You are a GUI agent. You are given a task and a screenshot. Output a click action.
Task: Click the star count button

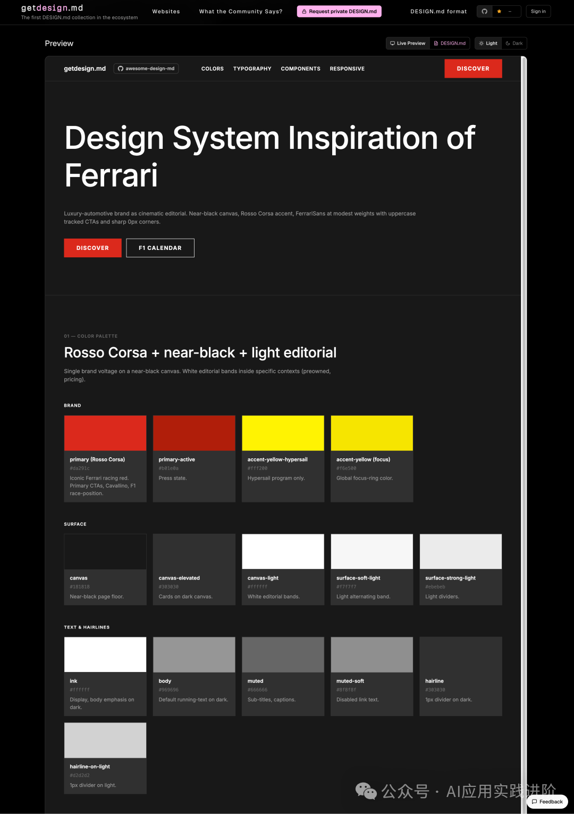507,11
